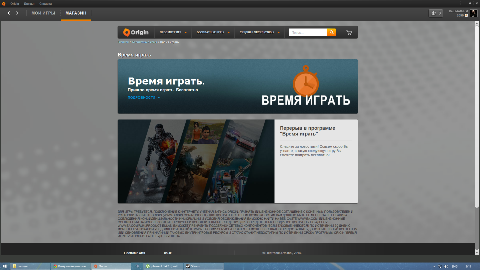This screenshot has width=480, height=270.
Task: Go back with the left arrow
Action: tap(9, 13)
